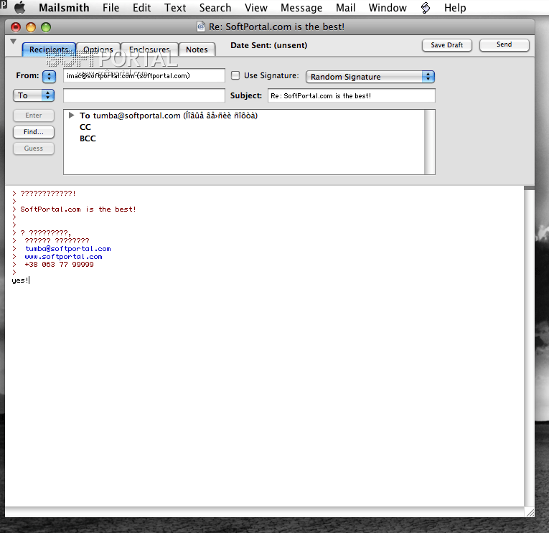Image resolution: width=549 pixels, height=533 pixels.
Task: Minimize the window with yellow button
Action: [31, 27]
